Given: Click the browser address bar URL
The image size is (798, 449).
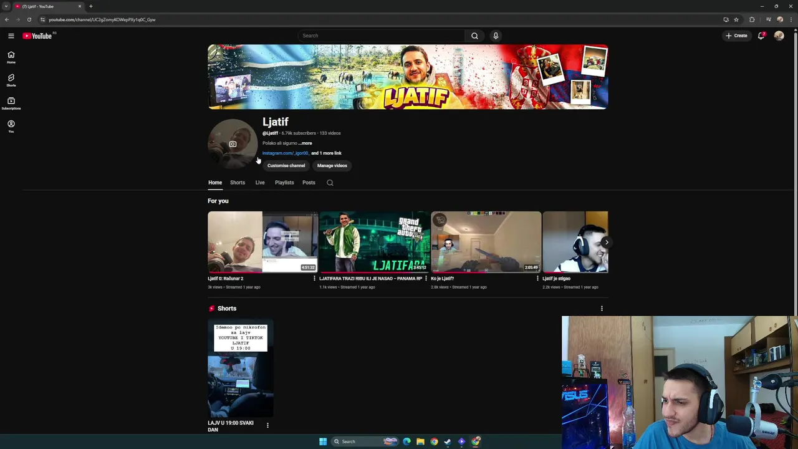Looking at the screenshot, I should pos(102,19).
